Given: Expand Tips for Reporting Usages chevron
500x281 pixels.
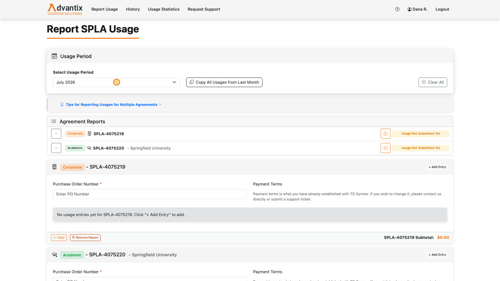Looking at the screenshot, I should pos(160,105).
